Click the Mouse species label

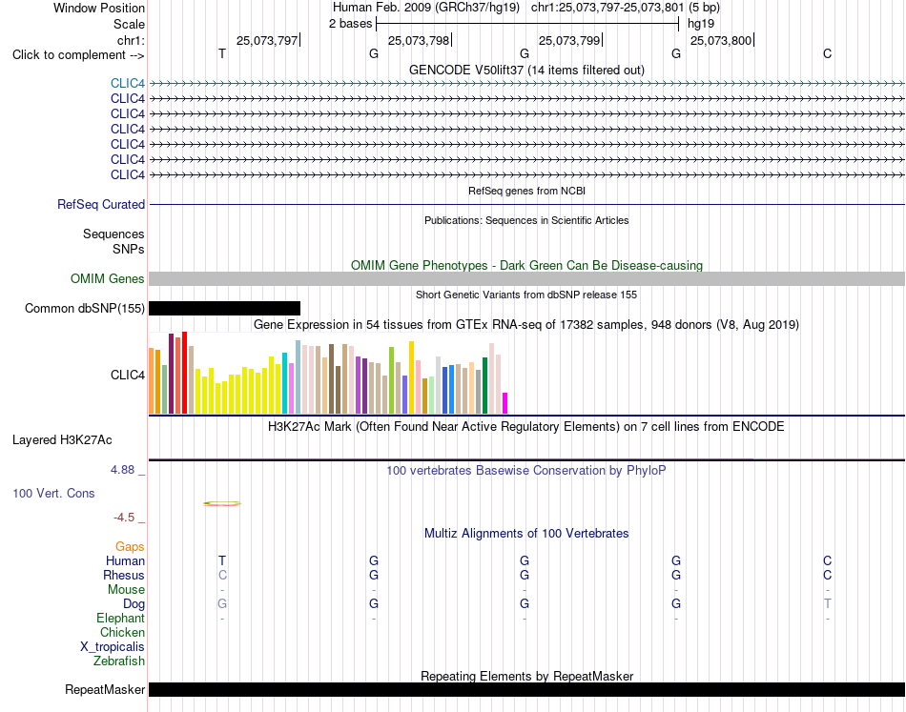point(126,590)
